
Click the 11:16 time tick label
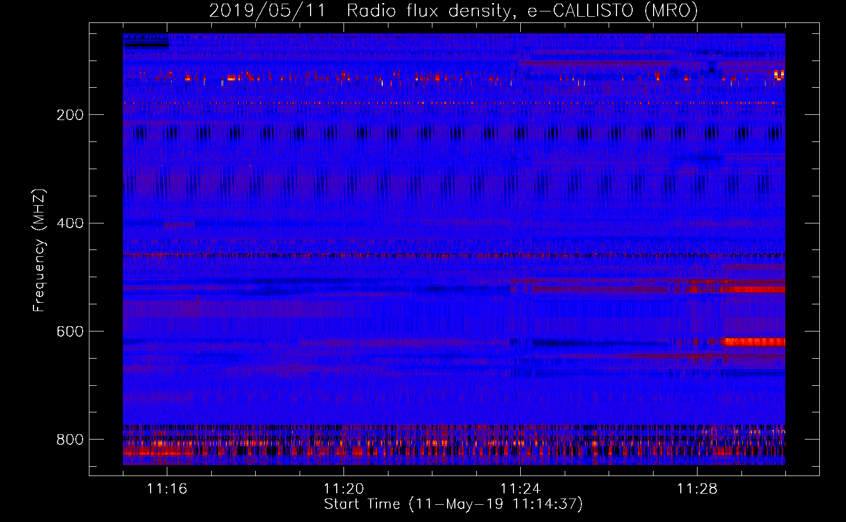167,489
